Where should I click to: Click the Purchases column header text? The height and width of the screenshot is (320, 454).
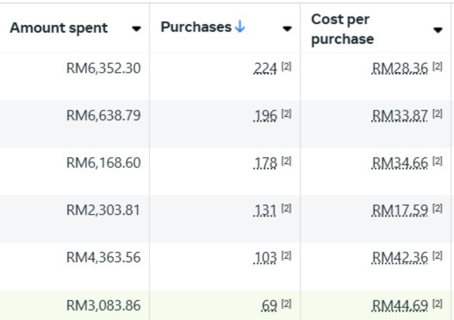tap(196, 27)
